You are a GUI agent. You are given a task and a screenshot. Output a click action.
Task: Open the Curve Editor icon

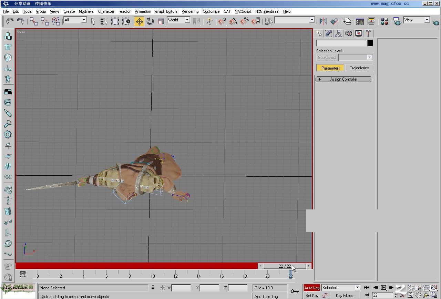[x=360, y=21]
